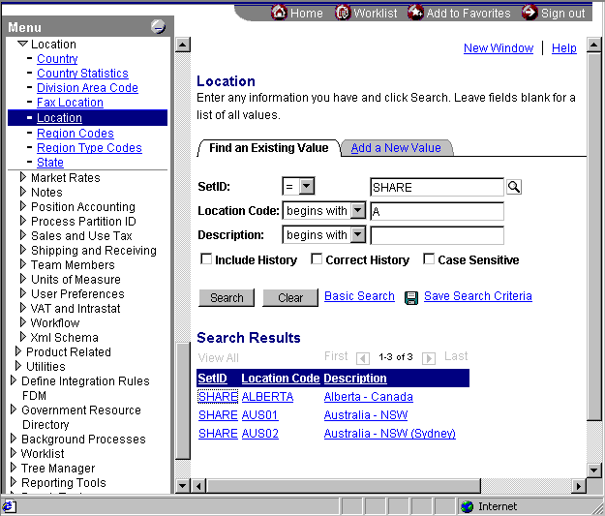605x516 pixels.
Task: Open the Location Code operator dropdown
Action: click(358, 211)
